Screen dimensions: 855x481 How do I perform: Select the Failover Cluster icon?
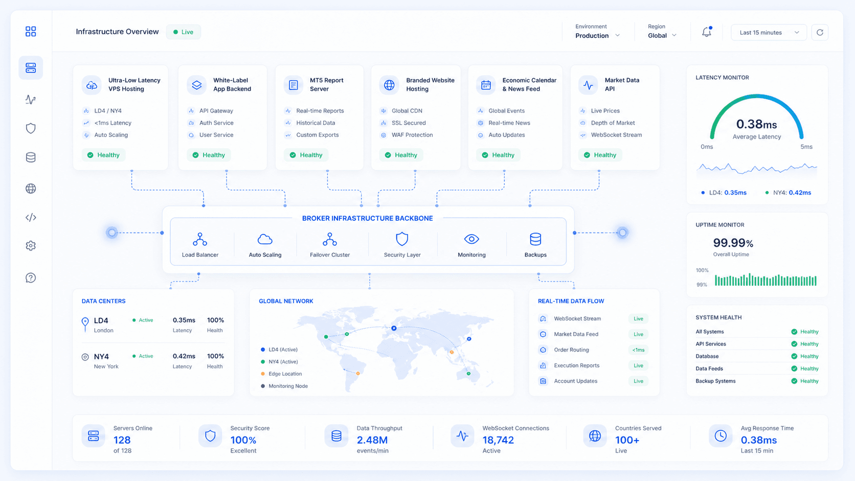pos(330,239)
